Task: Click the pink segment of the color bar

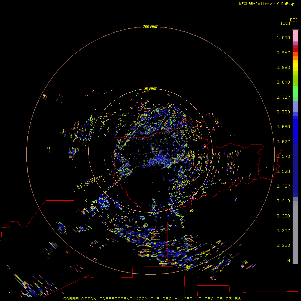Action: point(295,35)
